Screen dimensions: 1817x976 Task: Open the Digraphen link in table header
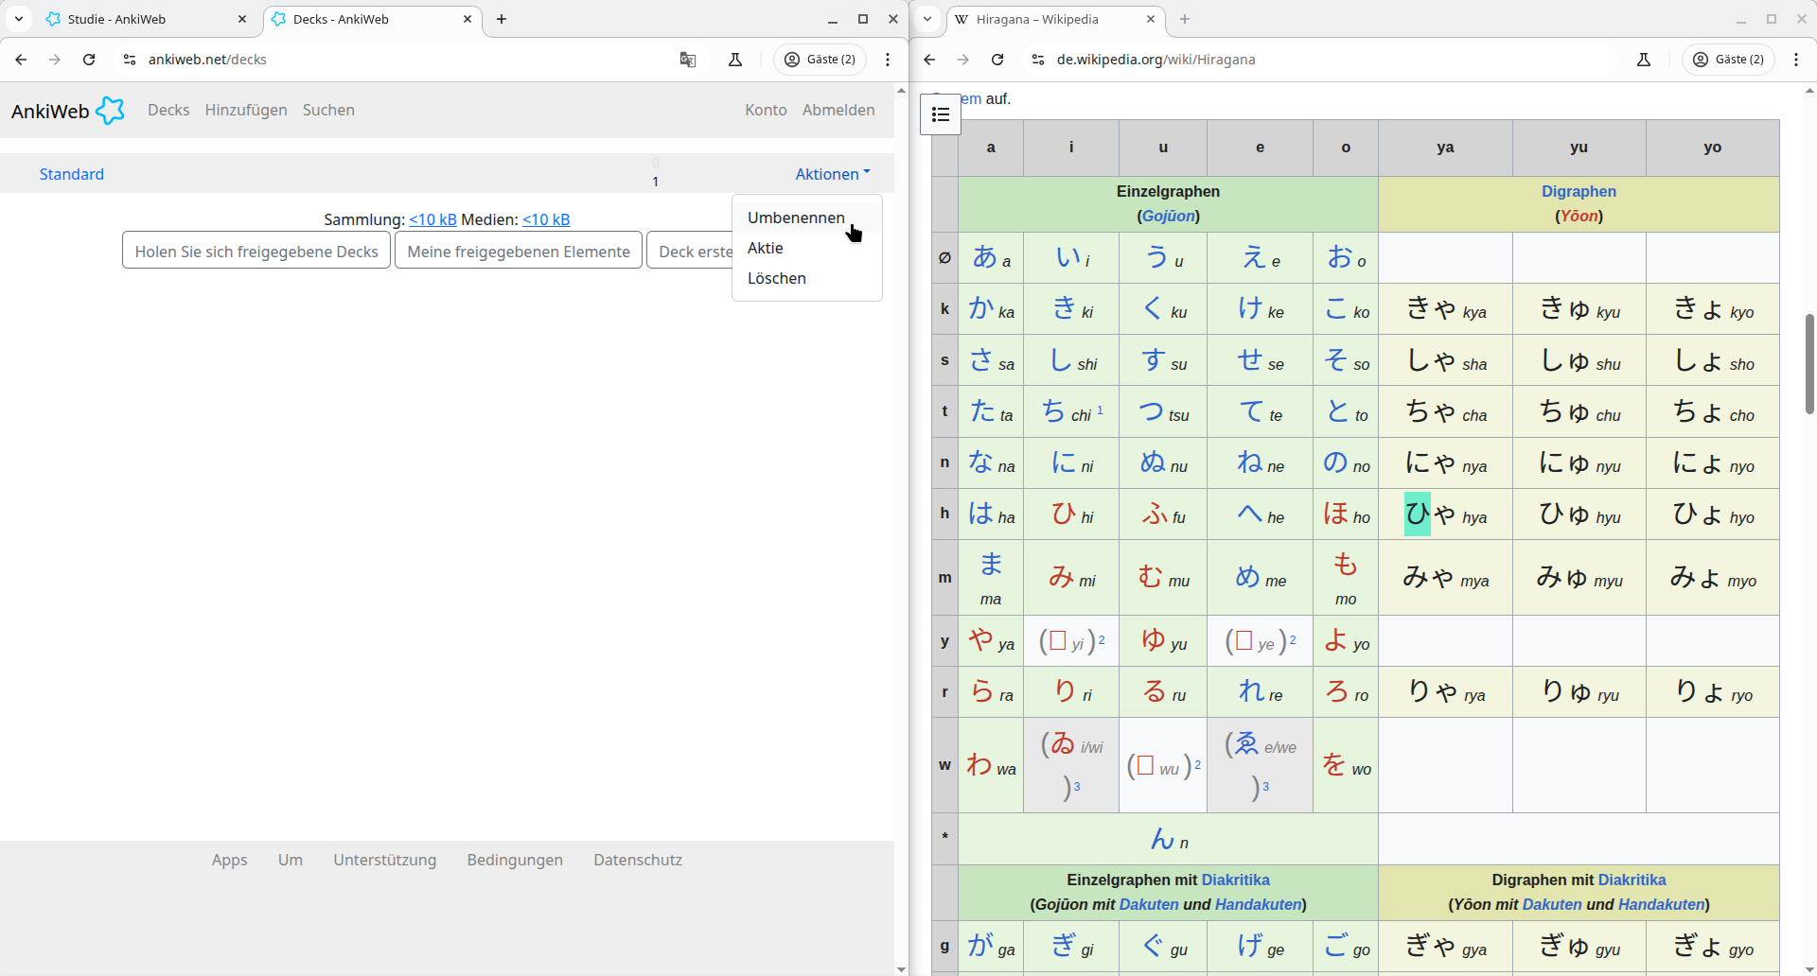[x=1579, y=191]
